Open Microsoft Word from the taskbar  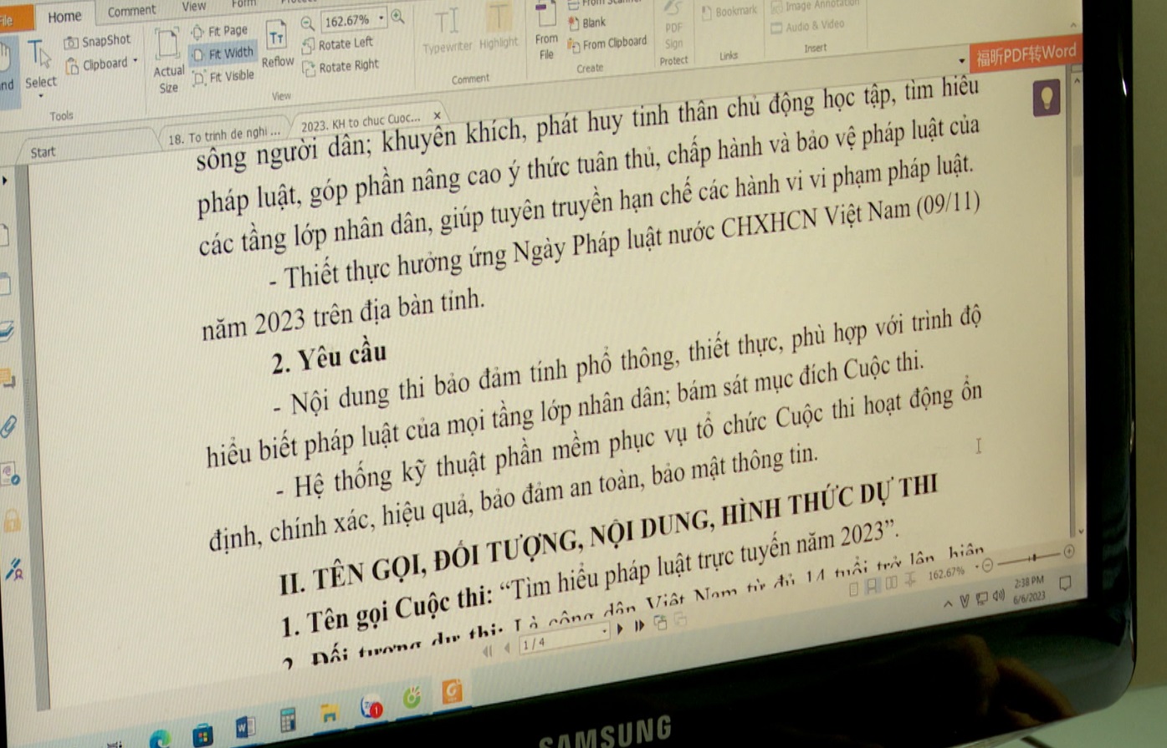click(x=246, y=725)
